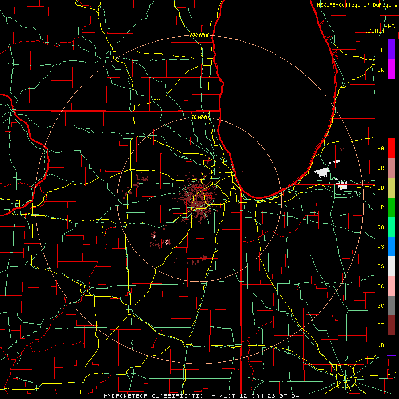This screenshot has width=399, height=399.
Task: Click the "BI" legend label
Action: [x=381, y=325]
